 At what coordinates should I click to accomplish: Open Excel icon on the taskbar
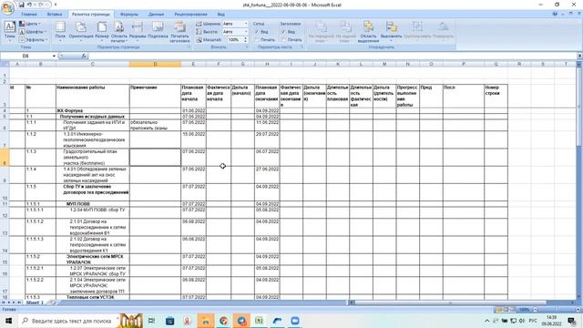pos(259,321)
